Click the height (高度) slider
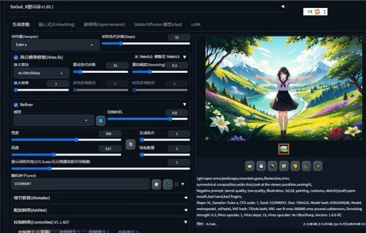Screen dimensions: 366x233 click(66, 155)
